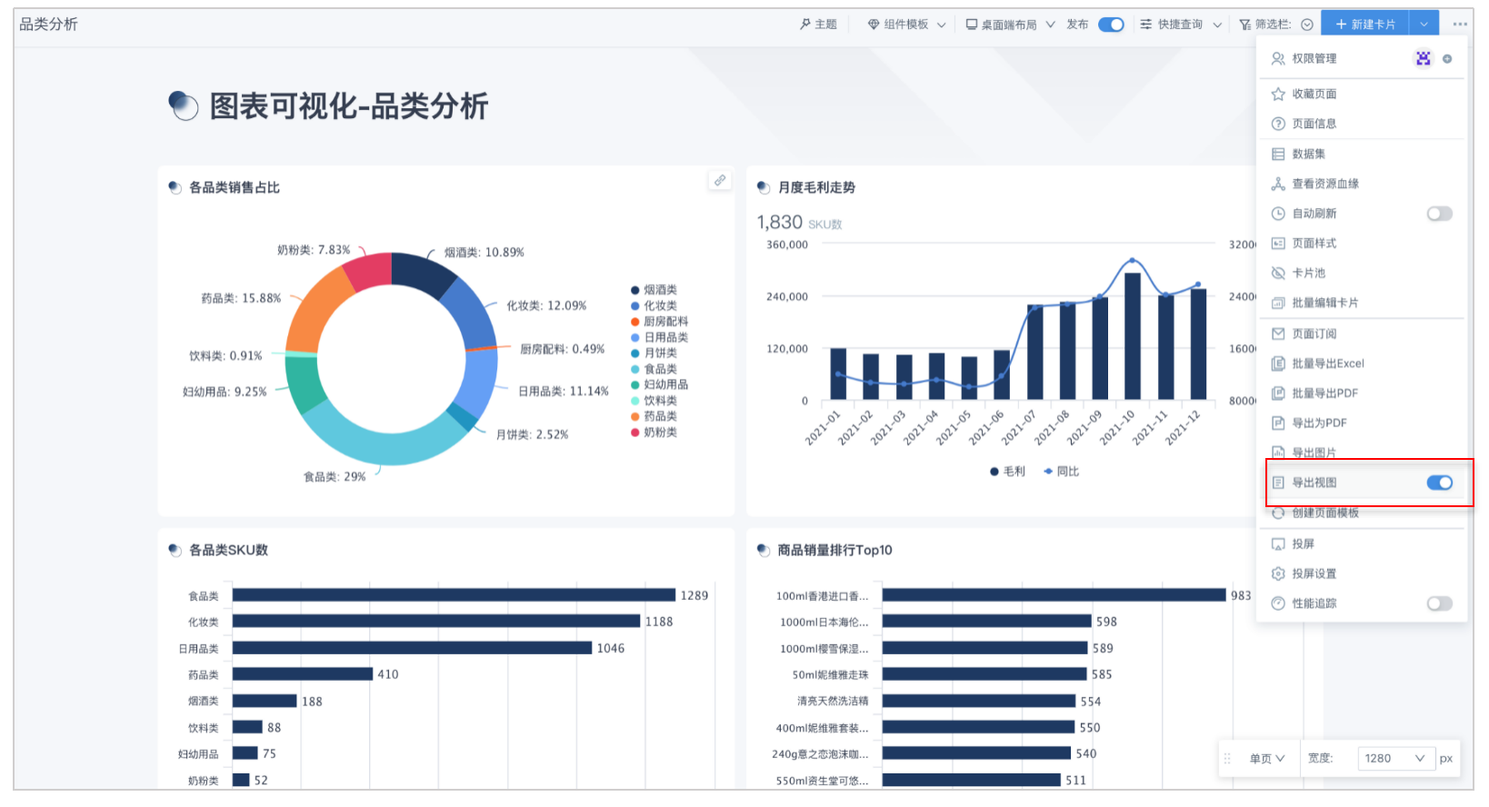The image size is (1489, 807).
Task: Click the 新建卡片 button
Action: tap(1365, 25)
